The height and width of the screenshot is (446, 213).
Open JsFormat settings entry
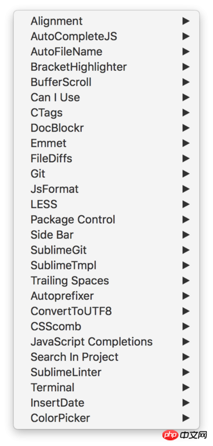point(106,189)
